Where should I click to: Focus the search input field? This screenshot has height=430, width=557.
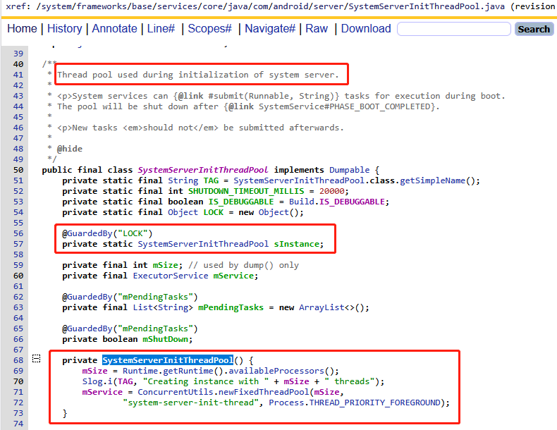[x=454, y=29]
